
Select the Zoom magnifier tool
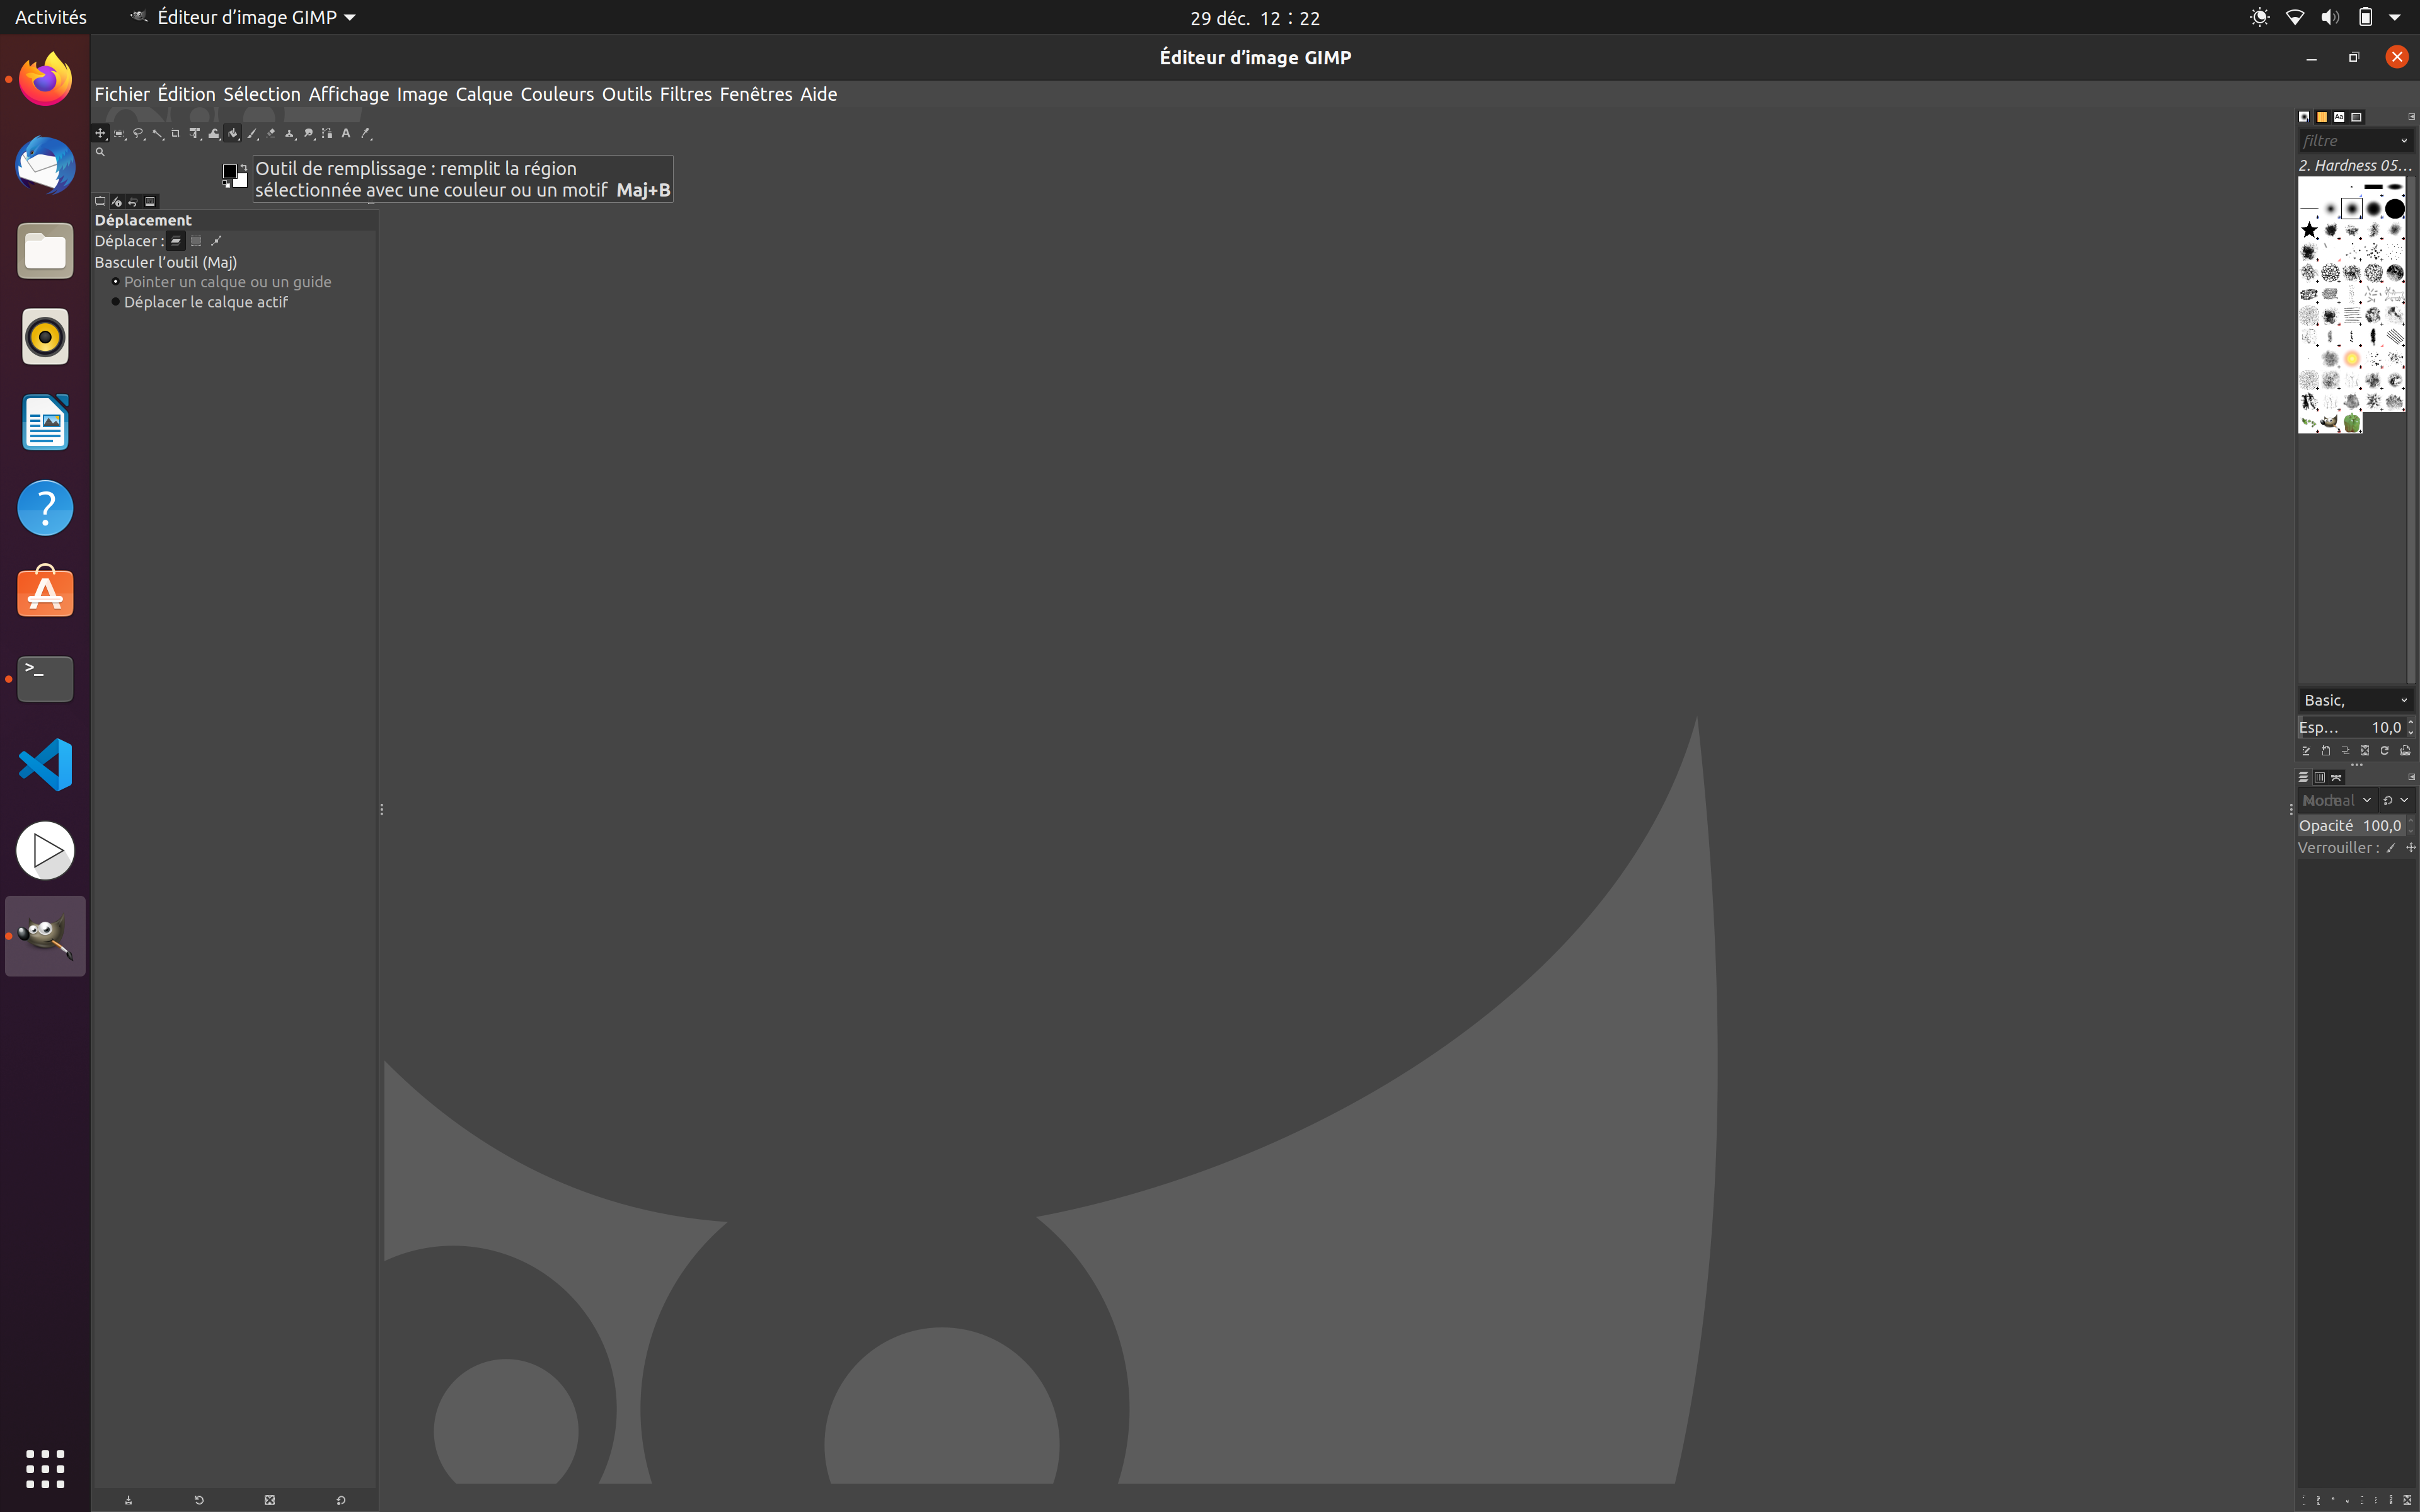(100, 152)
